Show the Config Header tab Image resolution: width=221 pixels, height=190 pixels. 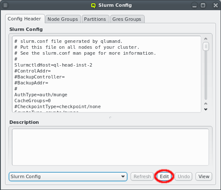pyautogui.click(x=24, y=19)
